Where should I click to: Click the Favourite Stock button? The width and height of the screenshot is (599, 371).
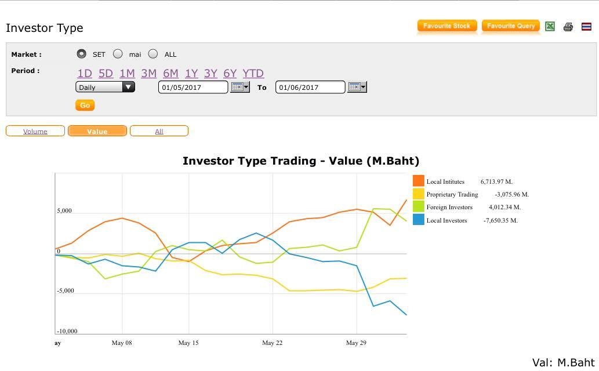coord(447,26)
